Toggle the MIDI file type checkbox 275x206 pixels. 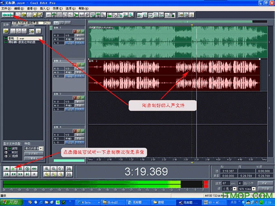click(x=6, y=152)
